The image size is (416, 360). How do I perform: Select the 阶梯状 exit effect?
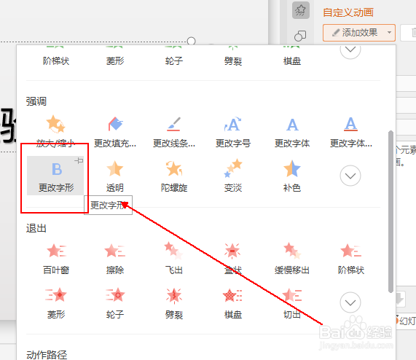(350, 259)
